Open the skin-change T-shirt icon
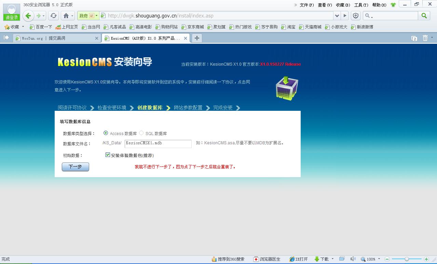The image size is (437, 264). (393, 5)
